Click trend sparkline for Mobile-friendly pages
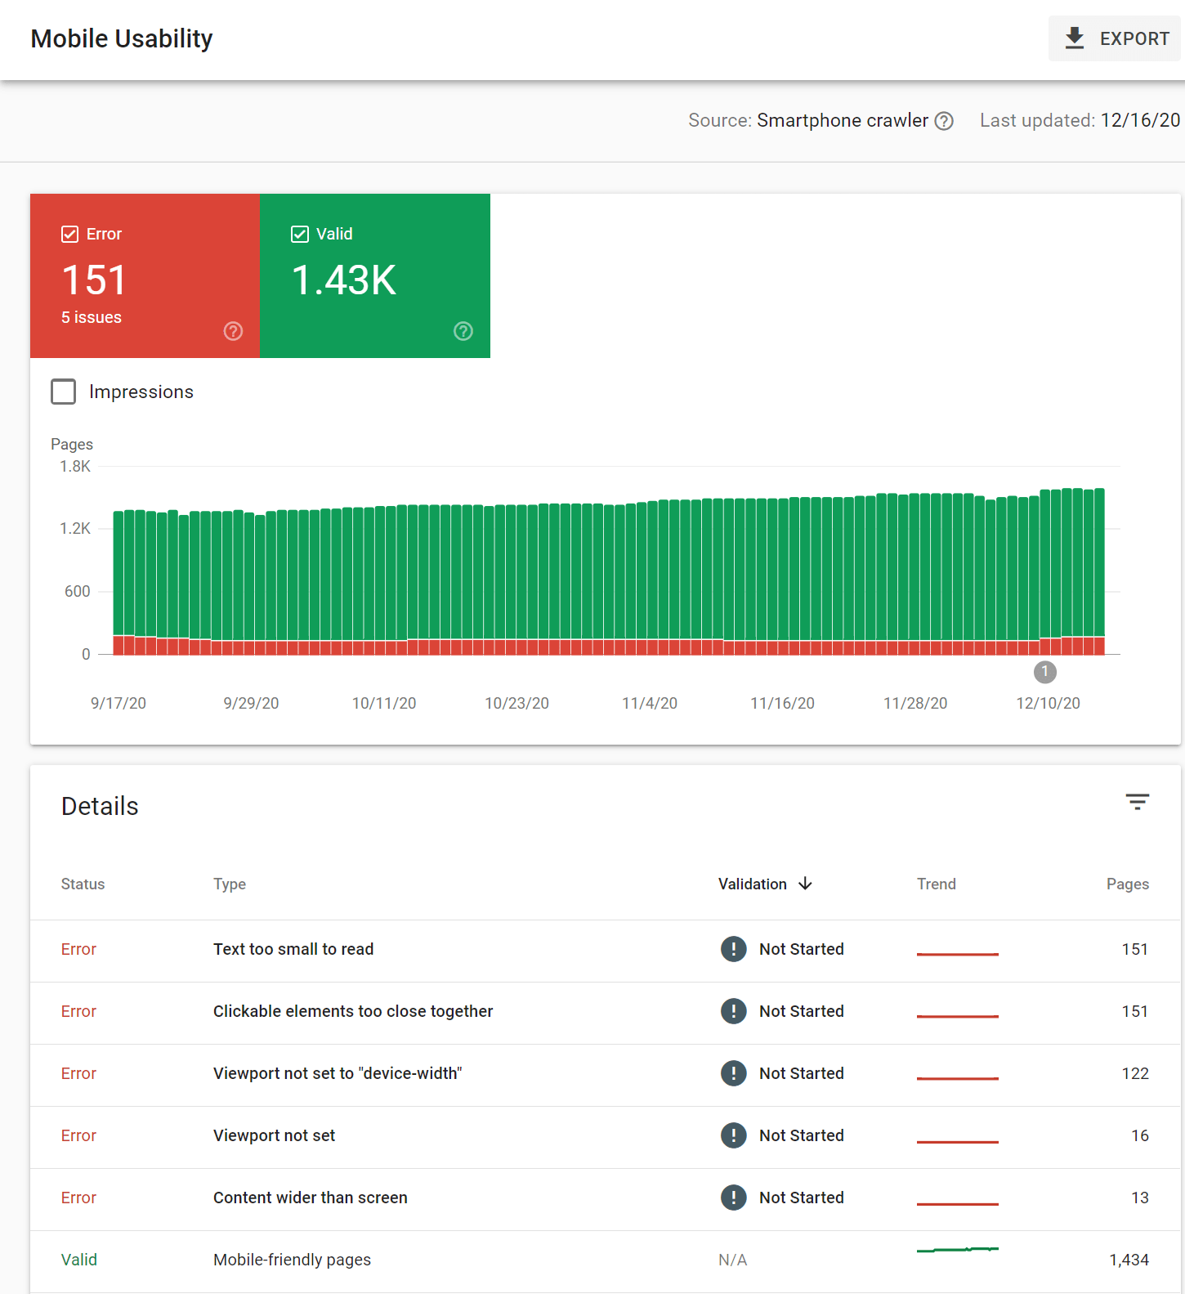 [957, 1250]
